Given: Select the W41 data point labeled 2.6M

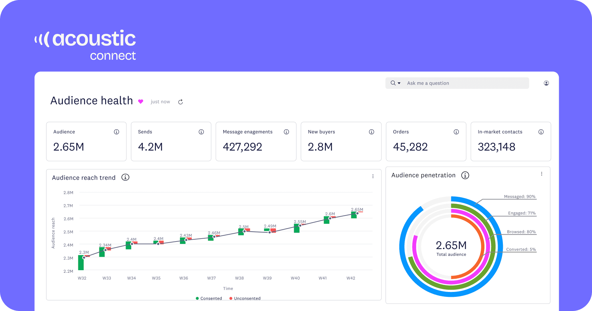Looking at the screenshot, I should pos(330,218).
